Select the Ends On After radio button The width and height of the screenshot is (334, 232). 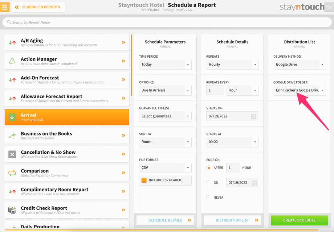209,168
